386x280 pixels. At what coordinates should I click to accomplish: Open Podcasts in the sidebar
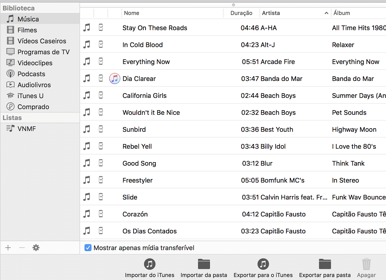click(x=40, y=74)
